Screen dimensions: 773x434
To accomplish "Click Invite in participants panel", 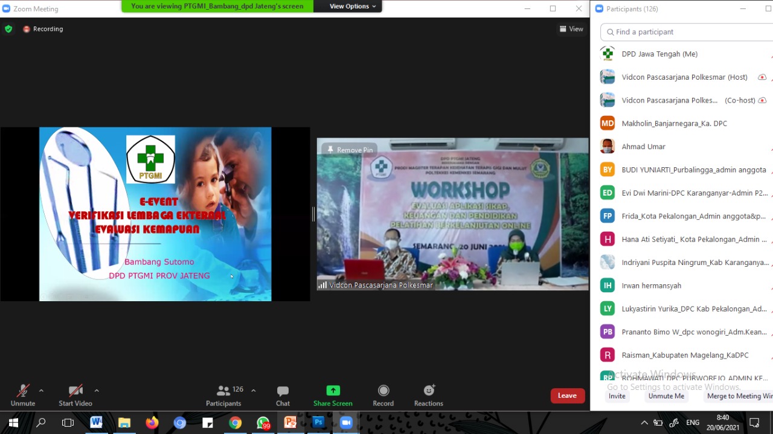I will pyautogui.click(x=617, y=396).
